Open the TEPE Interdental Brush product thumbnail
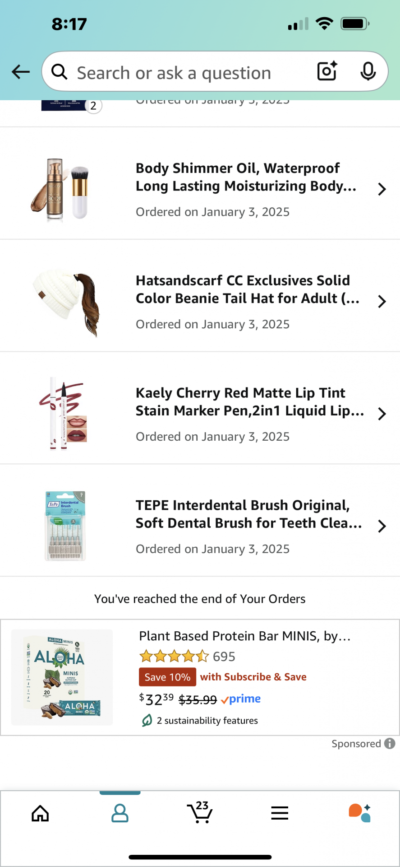Screen dimensions: 400x867 click(x=65, y=526)
